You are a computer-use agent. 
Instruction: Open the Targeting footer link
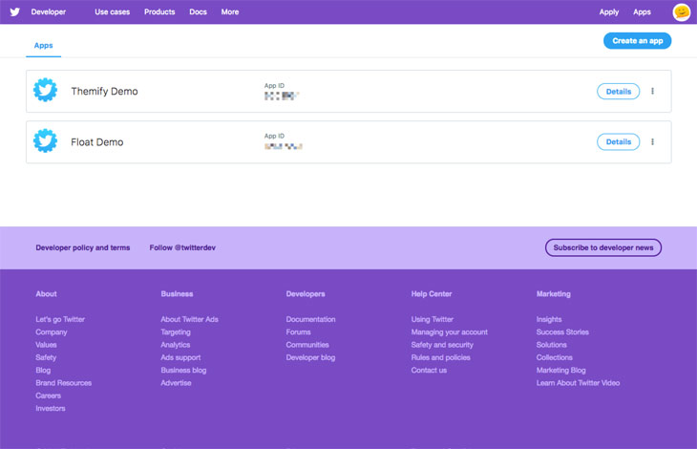pos(176,332)
